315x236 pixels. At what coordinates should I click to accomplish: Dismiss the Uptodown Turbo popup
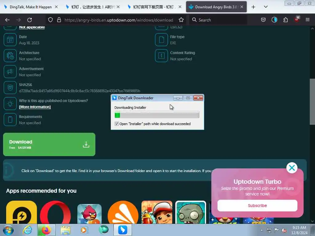292,168
